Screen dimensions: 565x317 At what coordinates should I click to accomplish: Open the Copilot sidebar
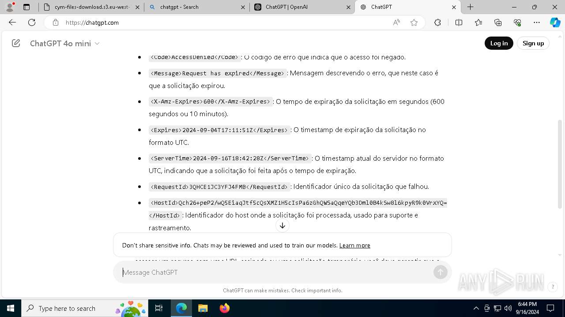(555, 22)
